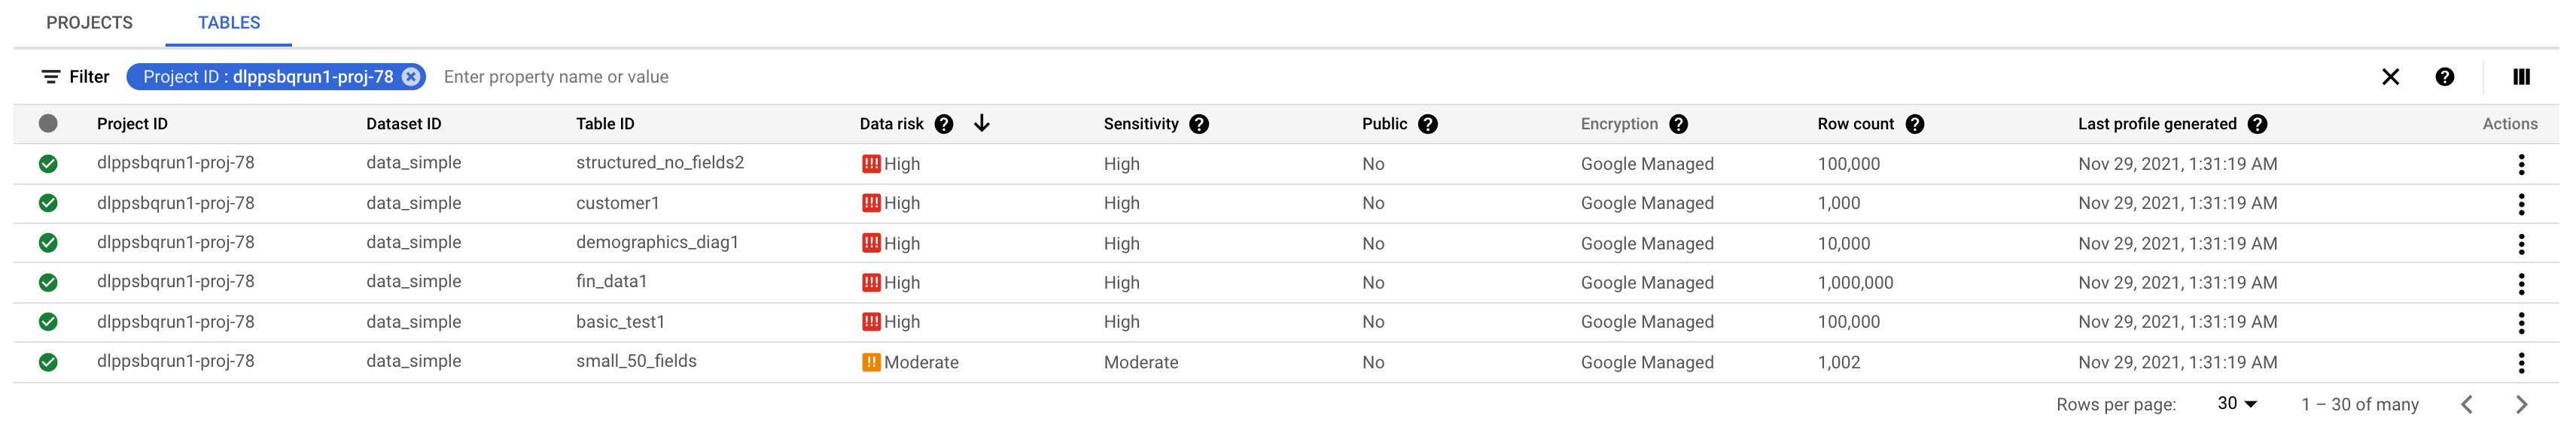Open the actions menu for structured_no_fields2
The width and height of the screenshot is (2576, 439).
2520,164
